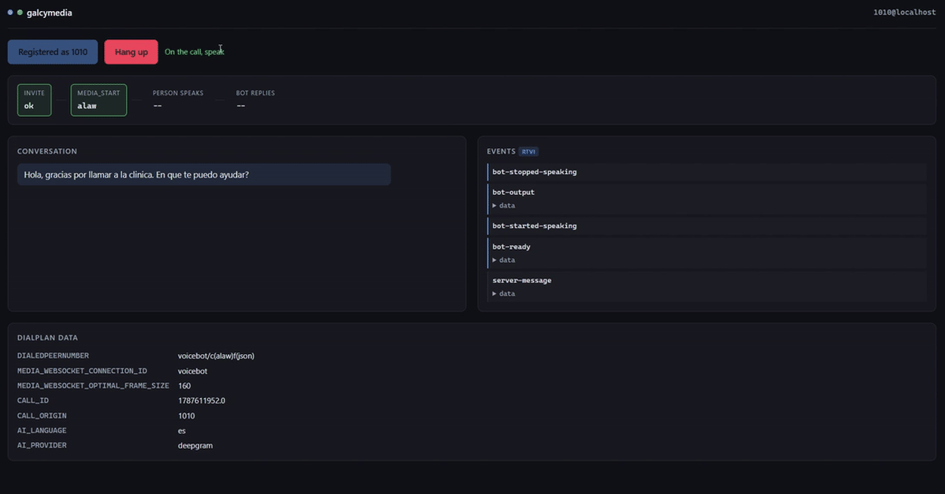945x494 pixels.
Task: Select the bot-stopped-speaking event row
Action: 707,171
